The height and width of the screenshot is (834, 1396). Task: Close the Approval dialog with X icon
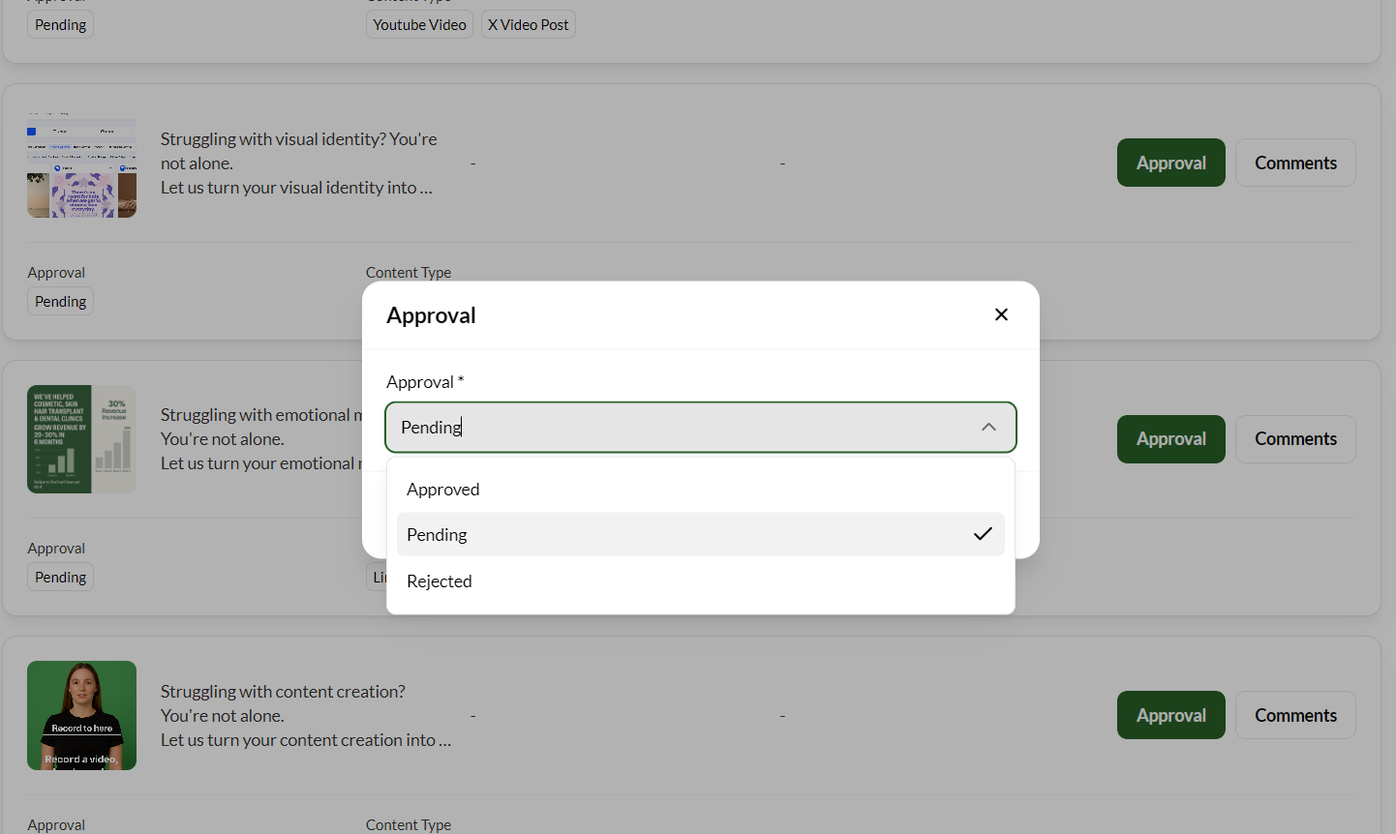click(1001, 314)
